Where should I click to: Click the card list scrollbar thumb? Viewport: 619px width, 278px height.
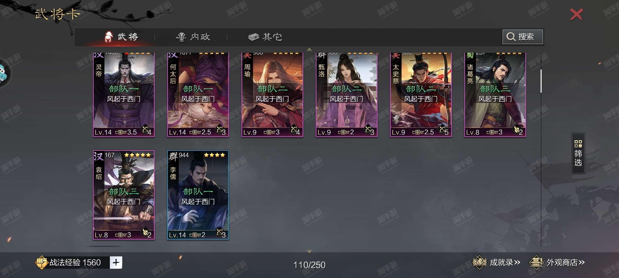pos(541,81)
